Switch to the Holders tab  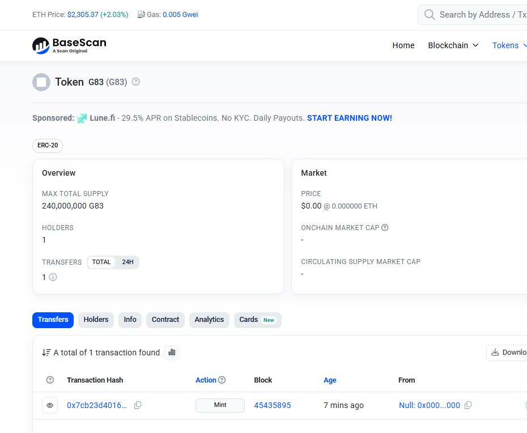point(96,320)
